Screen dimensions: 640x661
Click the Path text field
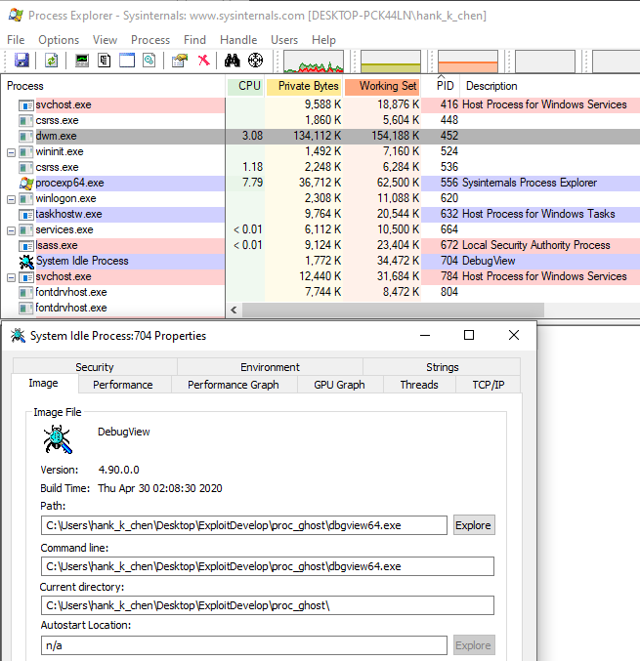point(244,525)
